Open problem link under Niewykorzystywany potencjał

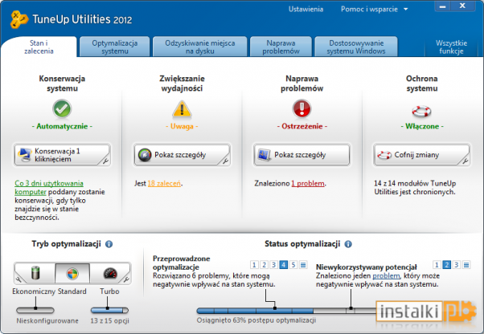click(386, 275)
